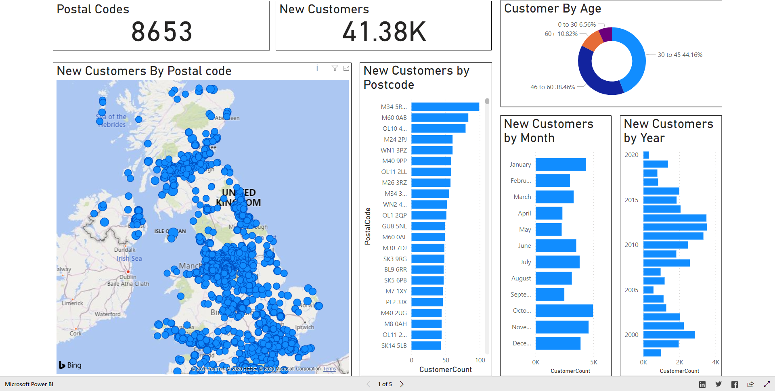Viewport: 775px width, 391px height.
Task: Select the M34 5R bar in Postcode chart
Action: coord(446,107)
